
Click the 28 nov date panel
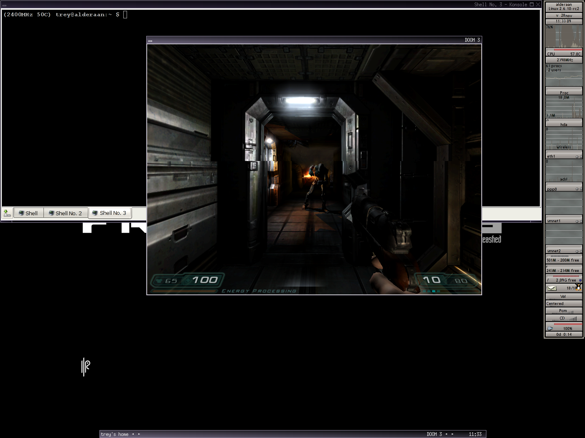pyautogui.click(x=564, y=15)
